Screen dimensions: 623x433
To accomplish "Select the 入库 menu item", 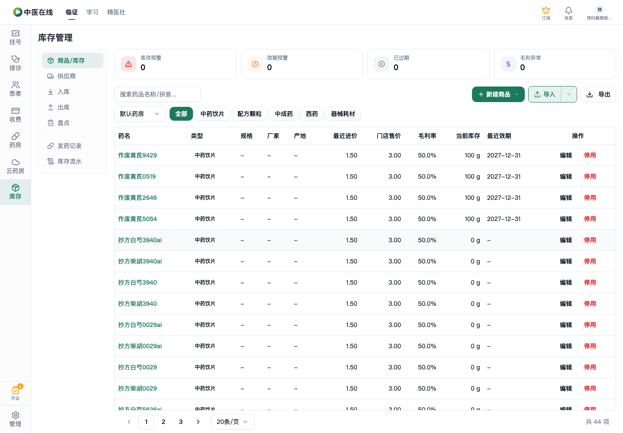I will (x=73, y=92).
